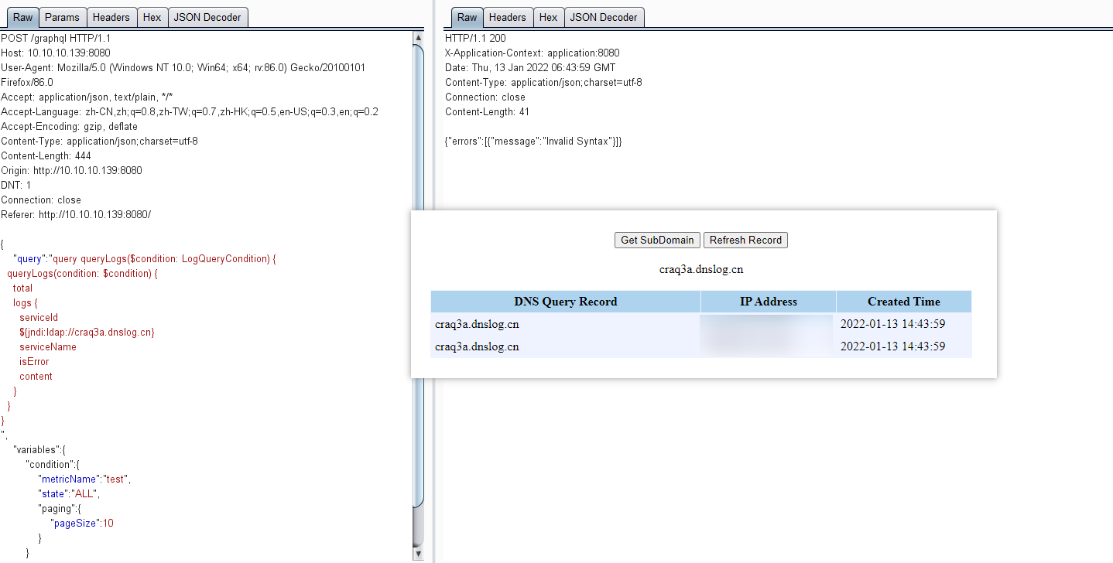Viewport: 1113px width, 563px height.
Task: Open the response Hex tab
Action: [x=548, y=17]
